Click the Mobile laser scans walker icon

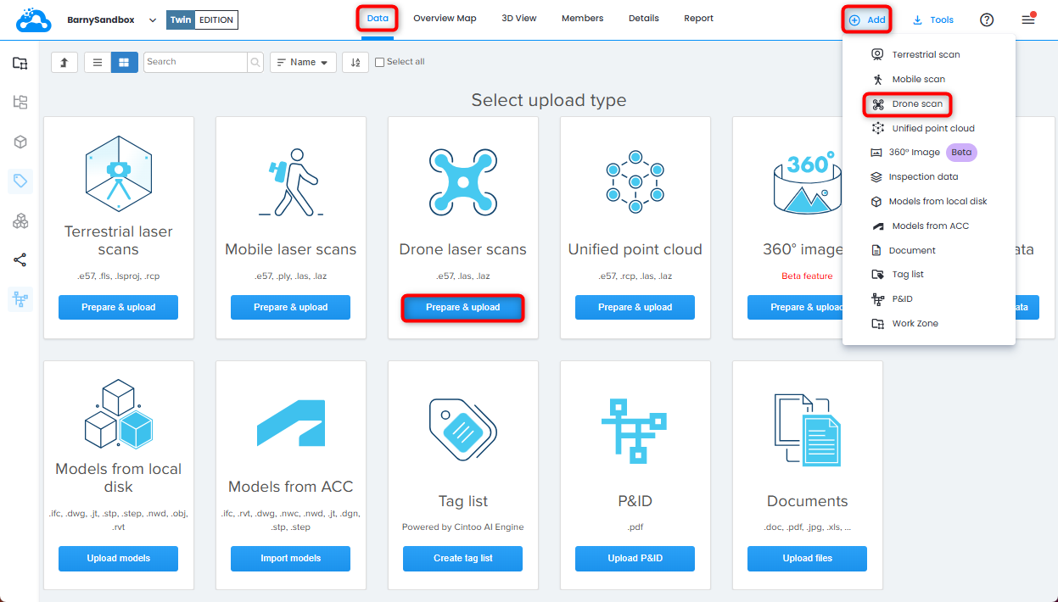tap(291, 182)
